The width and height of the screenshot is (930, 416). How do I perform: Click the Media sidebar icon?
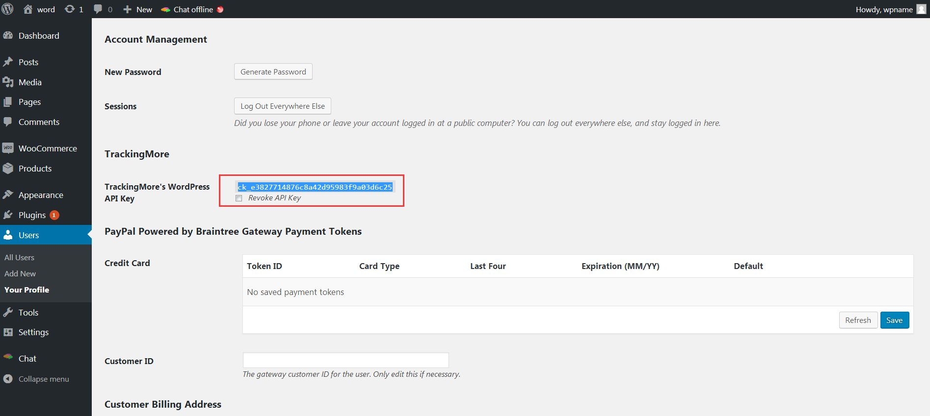click(x=8, y=82)
